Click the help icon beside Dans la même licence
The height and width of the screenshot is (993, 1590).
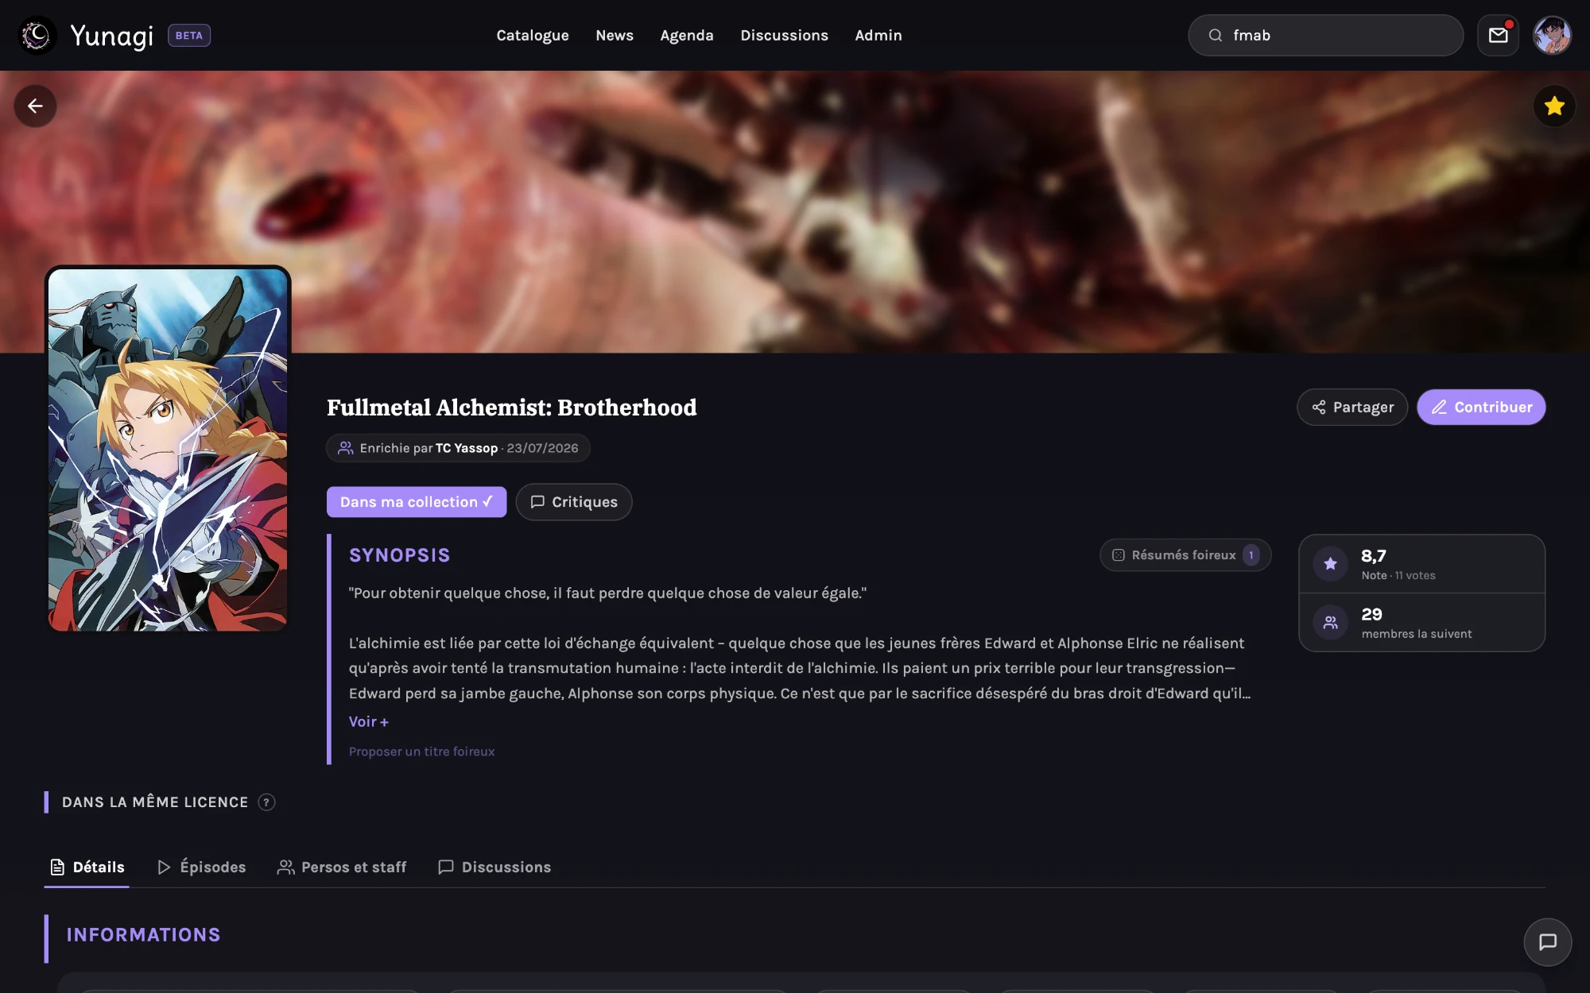coord(266,802)
